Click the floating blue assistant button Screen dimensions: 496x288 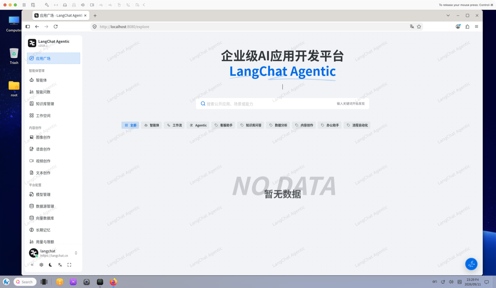[471, 264]
